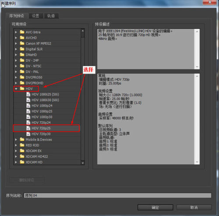Select the HDV 1080i25 (50i) preset icon
This screenshot has width=219, height=216.
[x=28, y=94]
